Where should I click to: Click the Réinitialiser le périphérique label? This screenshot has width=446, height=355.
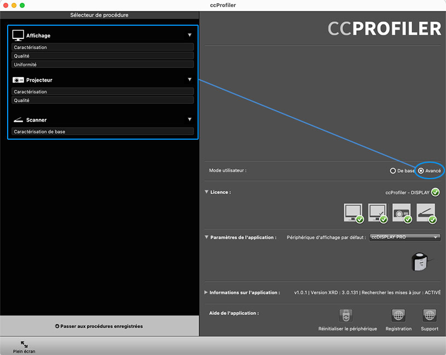[347, 329]
